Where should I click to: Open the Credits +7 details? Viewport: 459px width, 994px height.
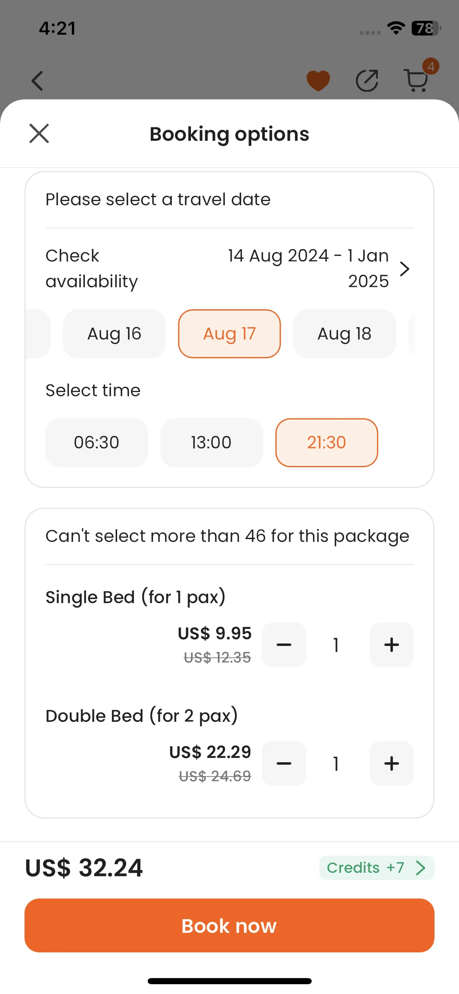[x=377, y=868]
